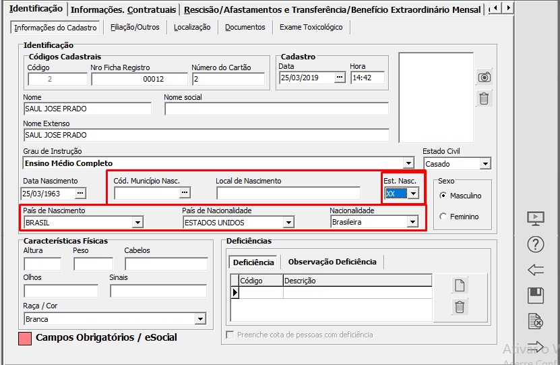Click lookup button for Cód. Município Nasc.
Image resolution: width=560 pixels, height=365 pixels.
pyautogui.click(x=185, y=194)
